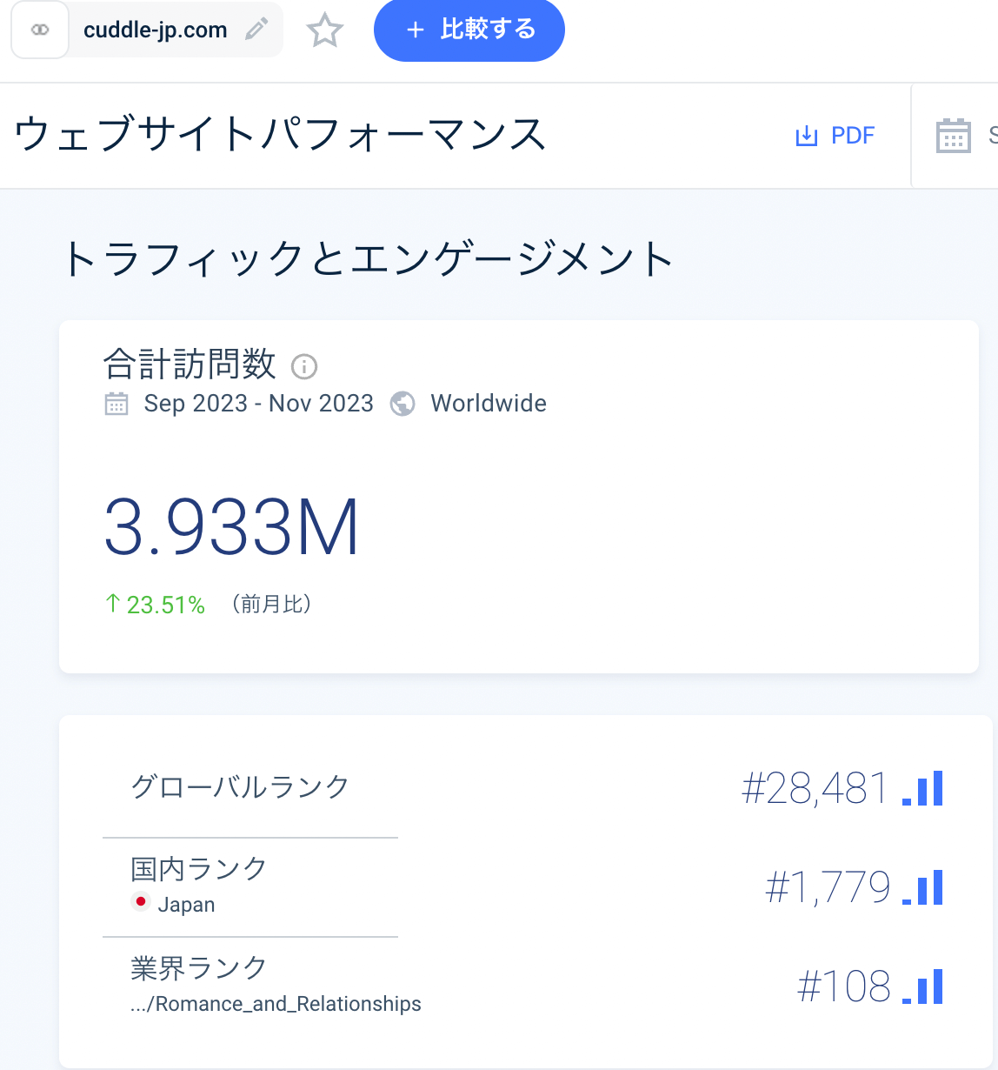Screen dimensions: 998x1070
Task: Click the industry rank value #108
Action: click(844, 987)
